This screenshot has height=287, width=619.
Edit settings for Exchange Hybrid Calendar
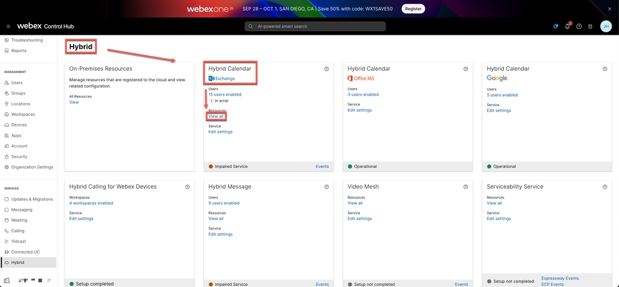[221, 132]
